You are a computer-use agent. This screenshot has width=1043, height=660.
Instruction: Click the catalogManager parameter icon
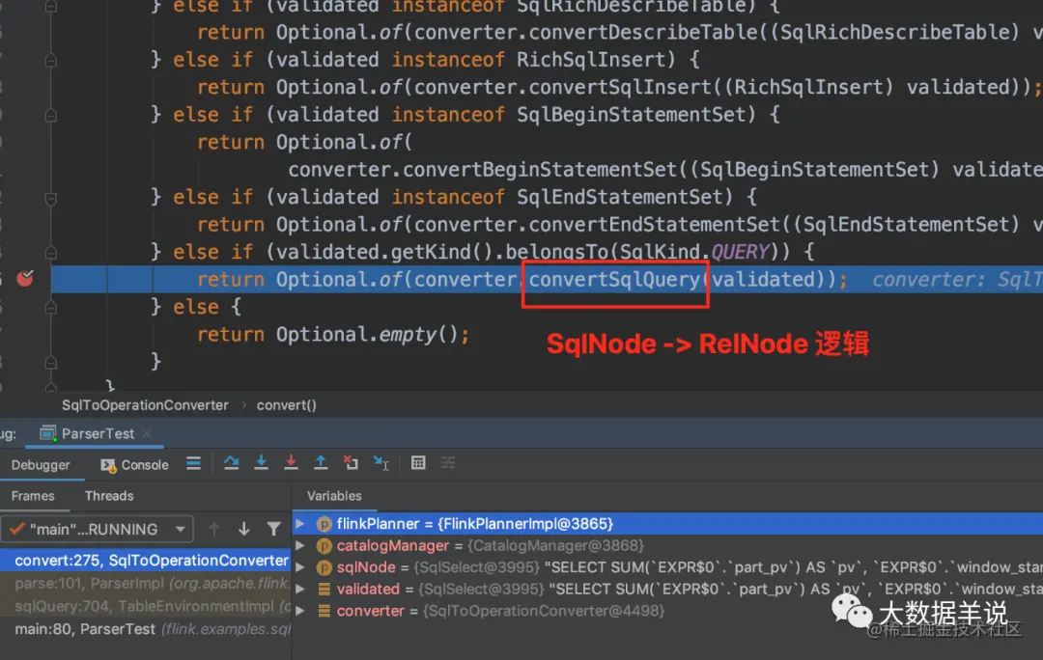[x=324, y=546]
